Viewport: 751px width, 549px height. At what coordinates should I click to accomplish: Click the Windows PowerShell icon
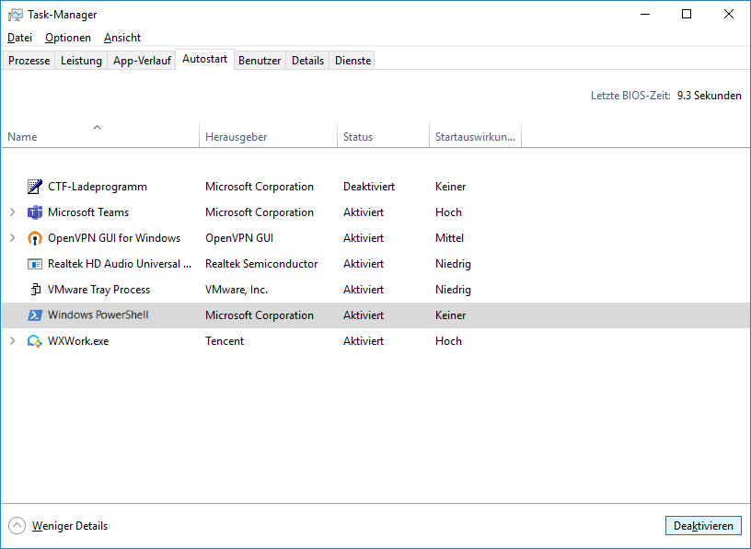coord(35,315)
